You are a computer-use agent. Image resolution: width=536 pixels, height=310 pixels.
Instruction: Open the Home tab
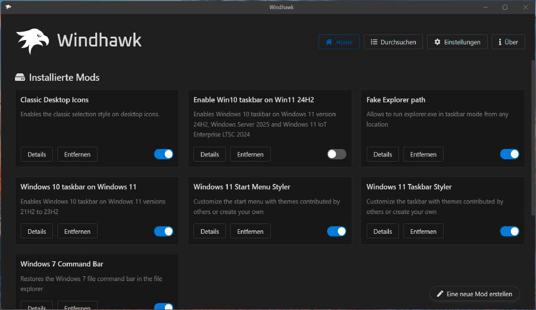tap(339, 42)
